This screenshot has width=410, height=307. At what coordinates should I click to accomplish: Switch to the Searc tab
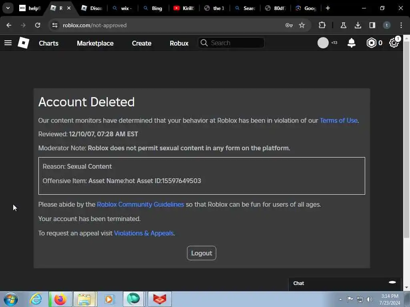(x=245, y=8)
